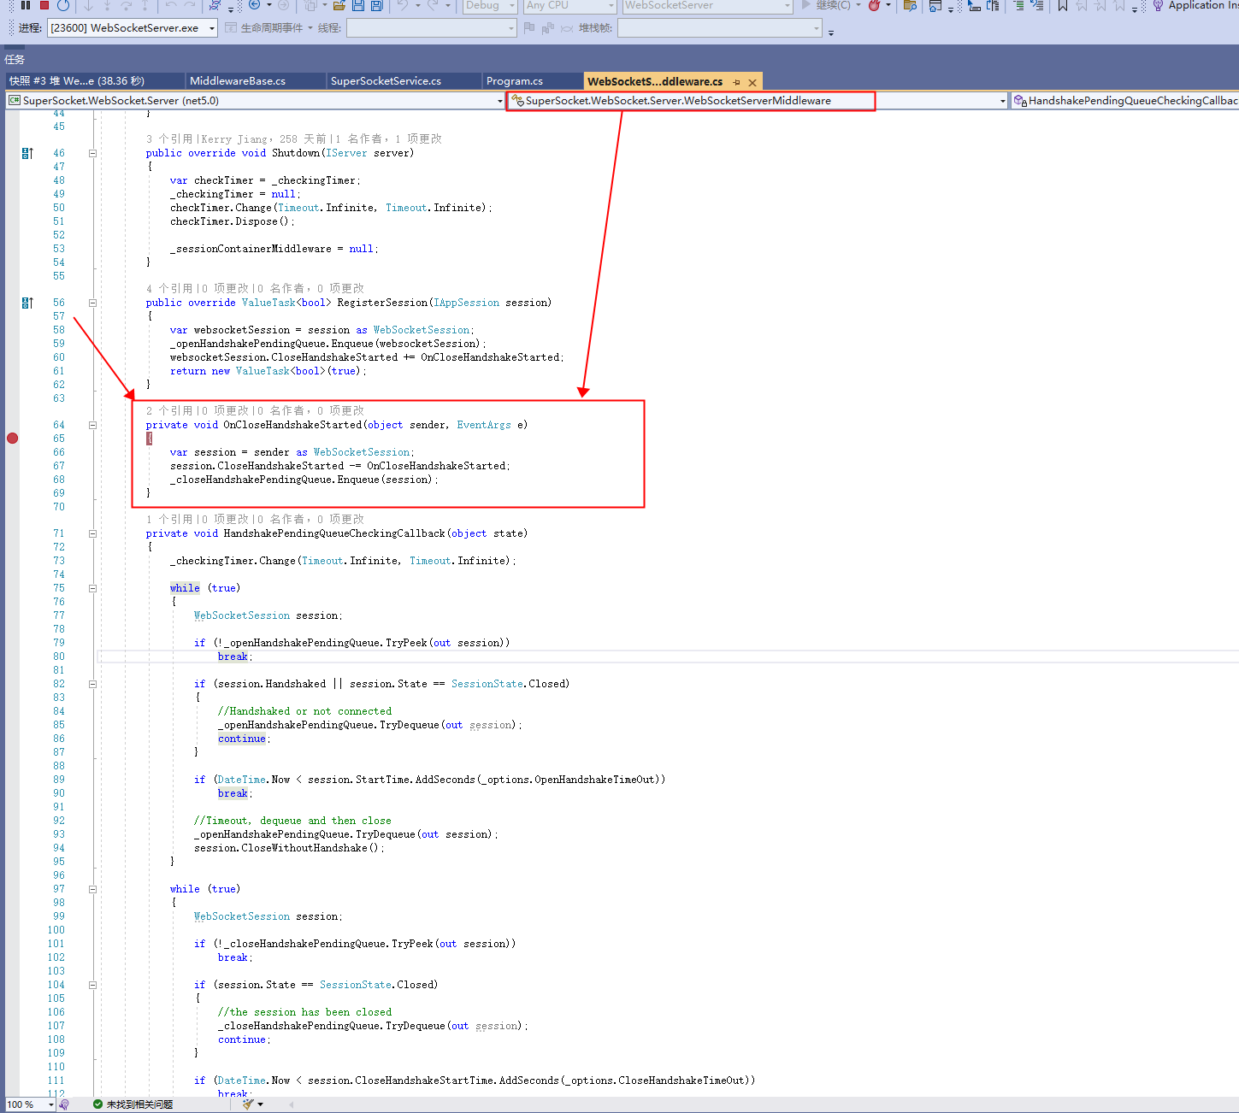
Task: Restart the debugging session
Action: click(x=63, y=5)
